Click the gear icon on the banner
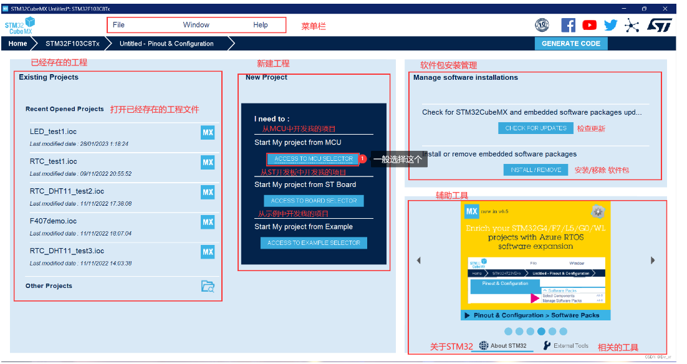The height and width of the screenshot is (364, 687). coord(598,211)
